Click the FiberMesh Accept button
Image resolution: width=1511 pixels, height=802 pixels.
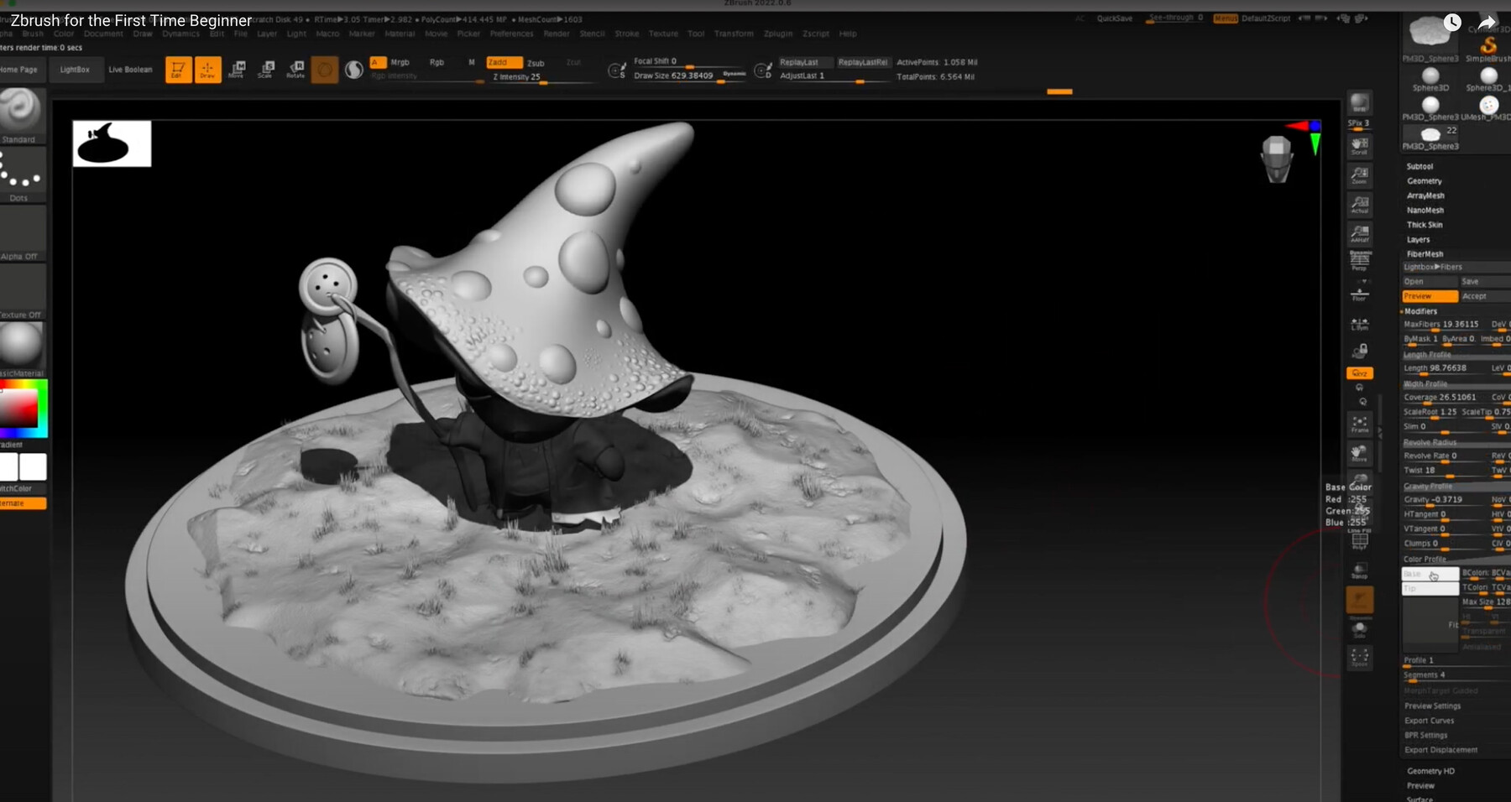(1485, 296)
